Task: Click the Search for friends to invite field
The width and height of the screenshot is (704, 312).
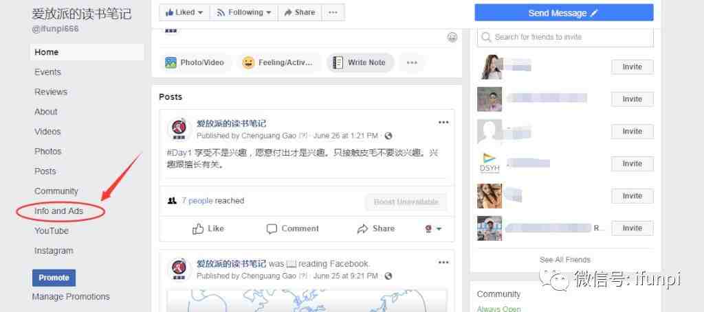Action: [565, 37]
